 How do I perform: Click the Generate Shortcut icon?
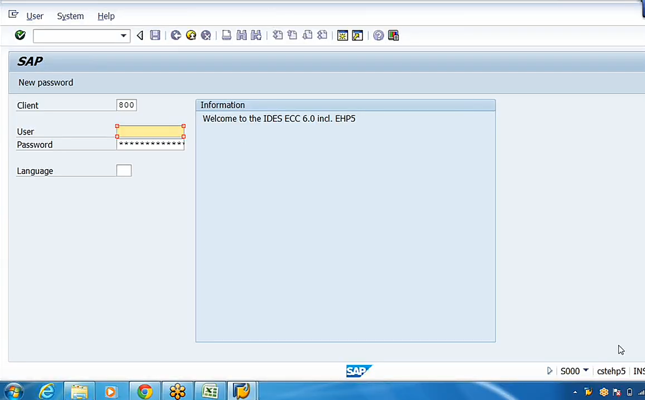357,35
